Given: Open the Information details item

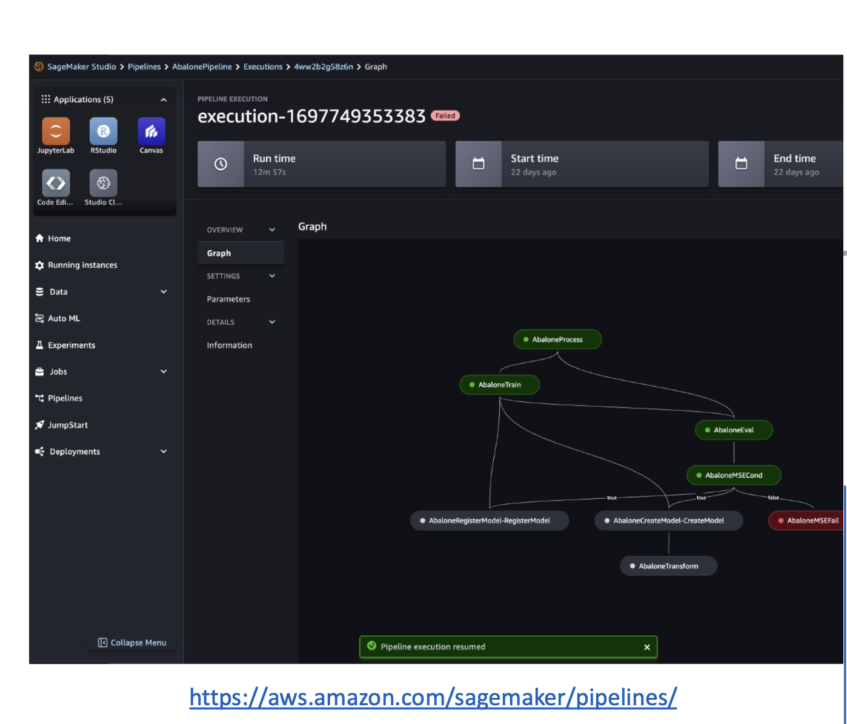Looking at the screenshot, I should (230, 345).
